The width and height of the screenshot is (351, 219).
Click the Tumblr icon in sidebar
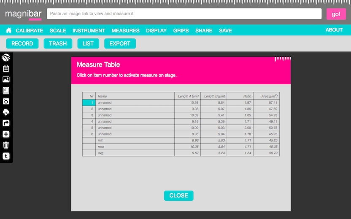coord(6,156)
